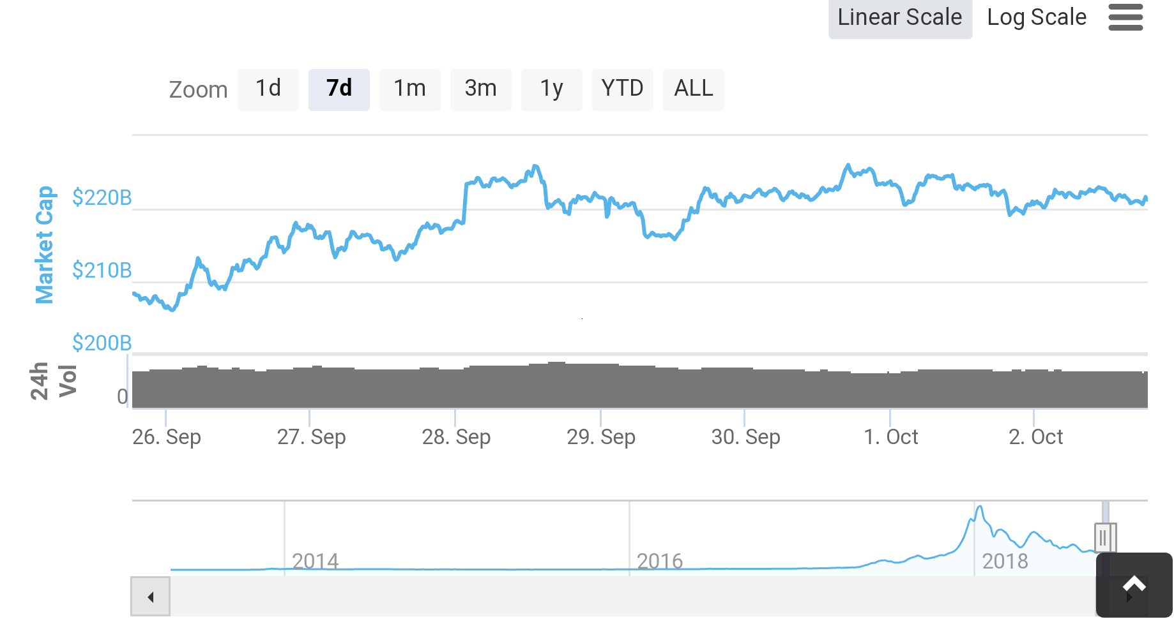Viewport: 1174px width, 640px height.
Task: Click the scroll-to-top arrow button
Action: pos(1134,584)
